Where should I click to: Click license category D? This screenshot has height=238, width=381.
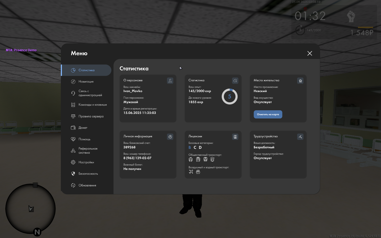tap(200, 148)
